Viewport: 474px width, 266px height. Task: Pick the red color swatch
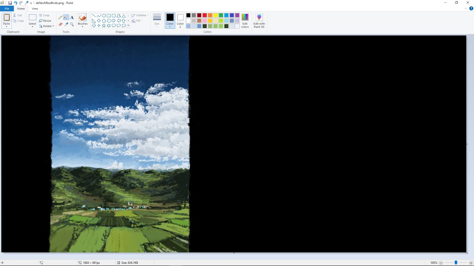(x=204, y=15)
